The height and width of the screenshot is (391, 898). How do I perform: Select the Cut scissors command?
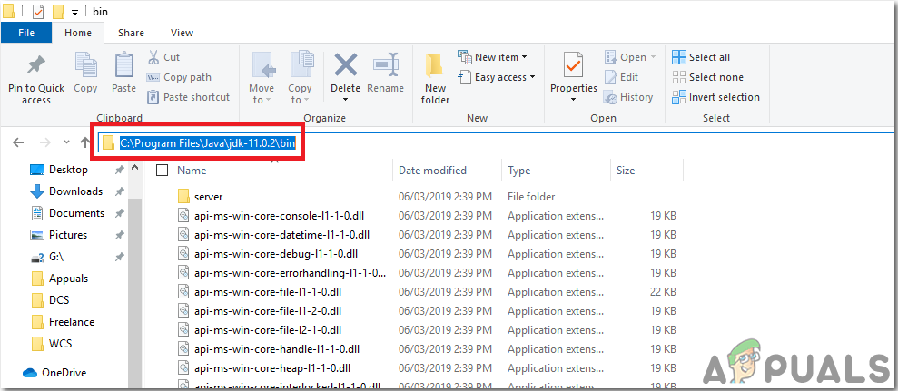click(163, 57)
